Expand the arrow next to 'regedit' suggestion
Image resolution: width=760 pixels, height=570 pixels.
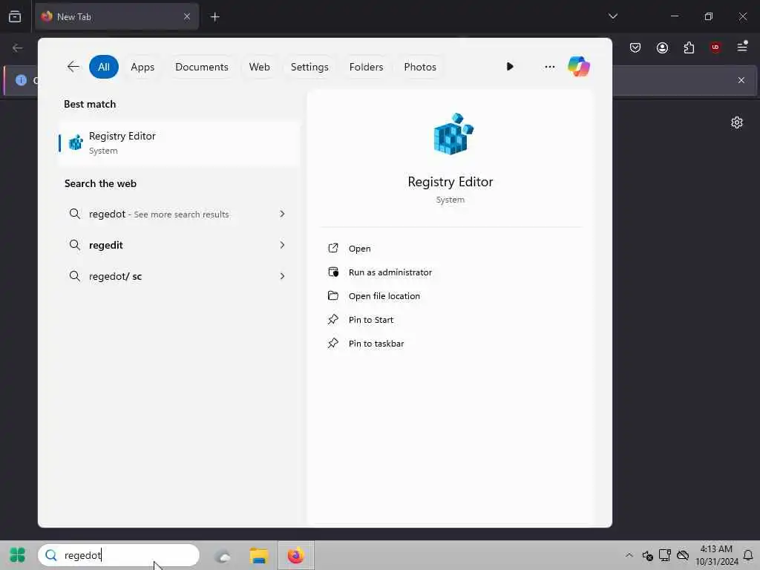[x=282, y=245]
